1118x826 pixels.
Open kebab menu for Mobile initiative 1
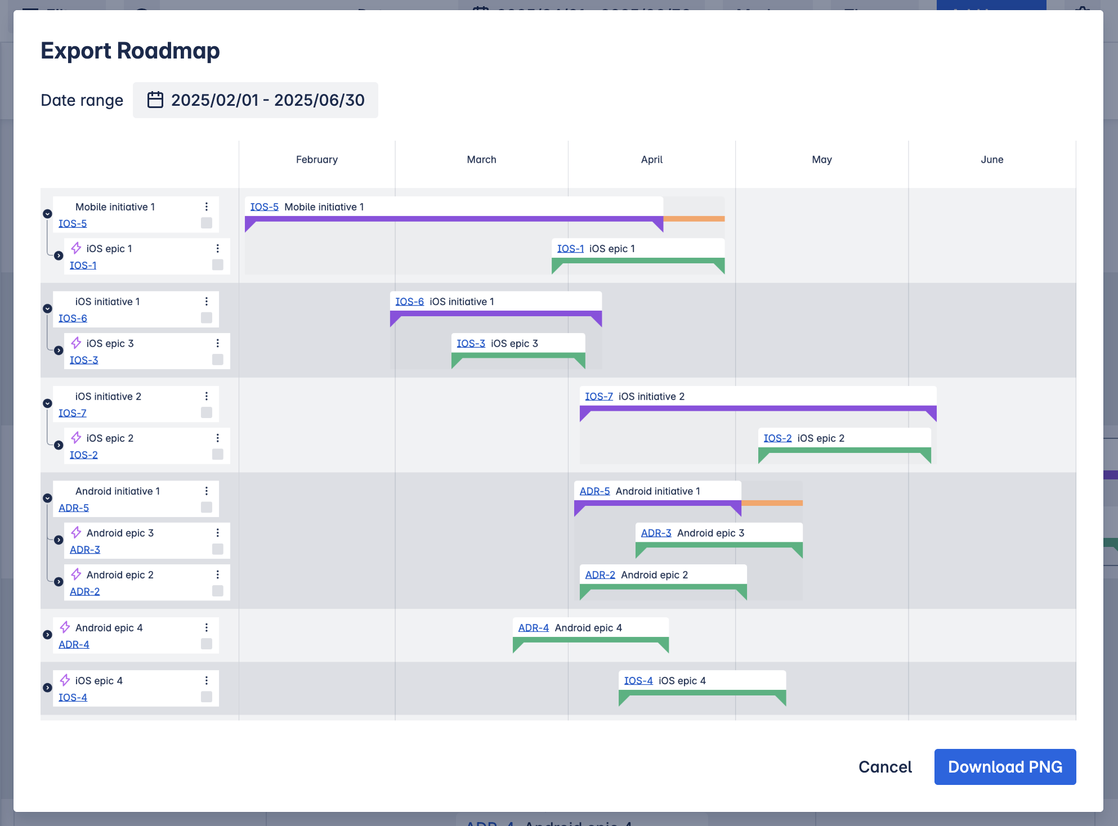[207, 206]
